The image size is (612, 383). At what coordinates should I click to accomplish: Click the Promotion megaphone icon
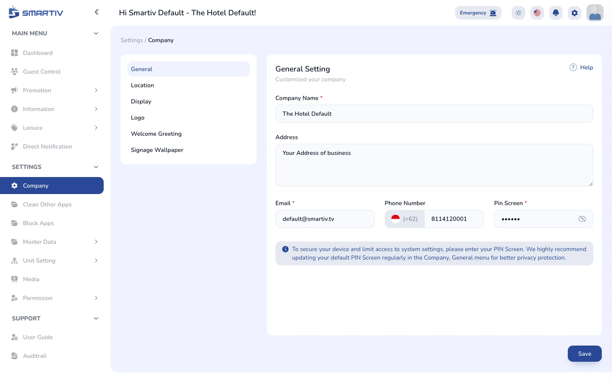click(x=14, y=90)
